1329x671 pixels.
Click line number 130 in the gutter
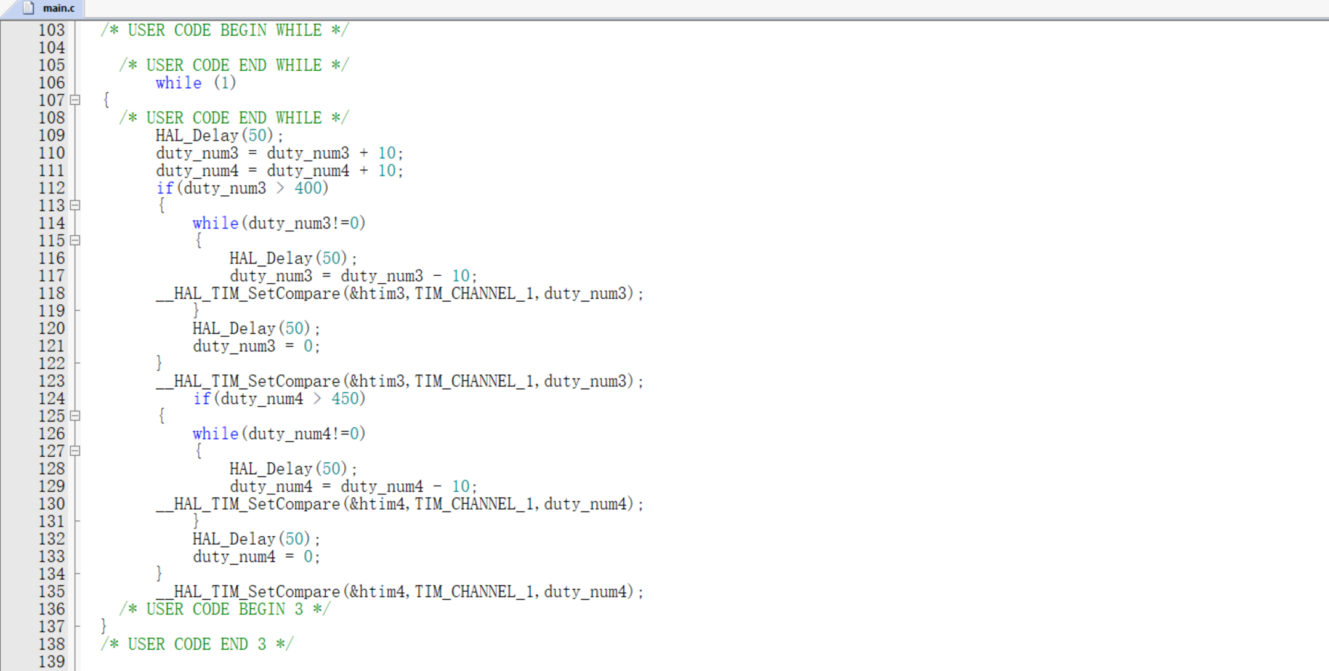click(x=51, y=504)
